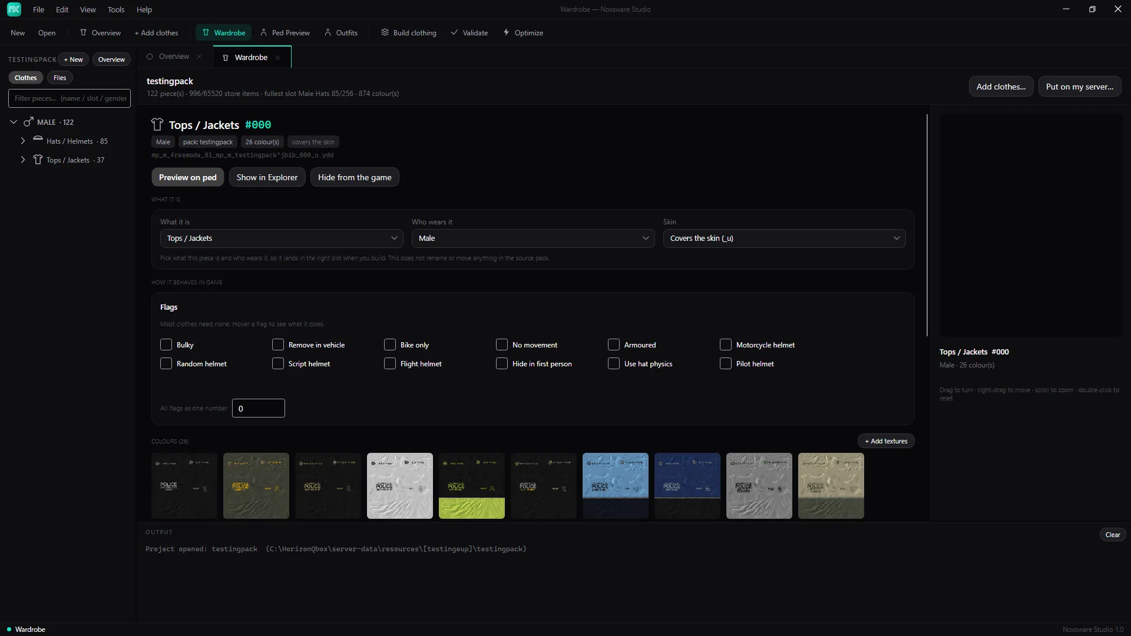Screen dimensions: 1131x636
Task: Click the Build clothing toolbar button
Action: click(409, 33)
